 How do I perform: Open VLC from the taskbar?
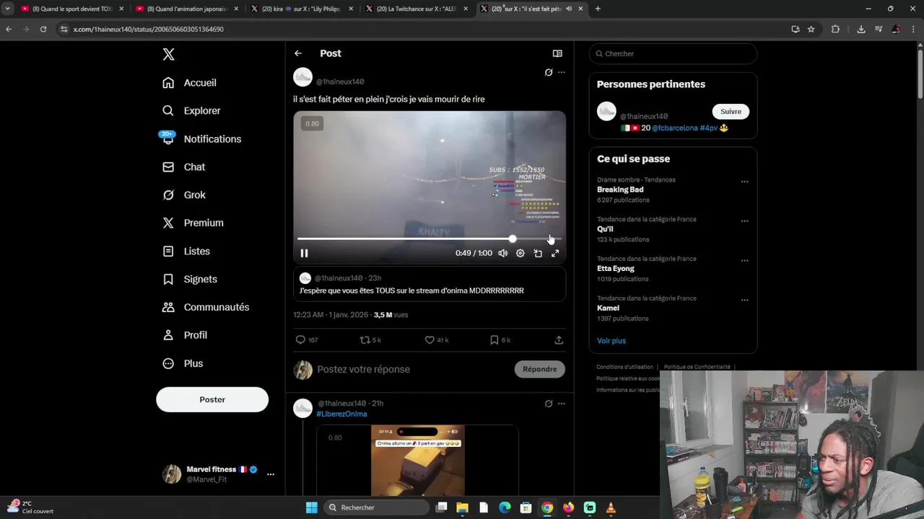(611, 507)
